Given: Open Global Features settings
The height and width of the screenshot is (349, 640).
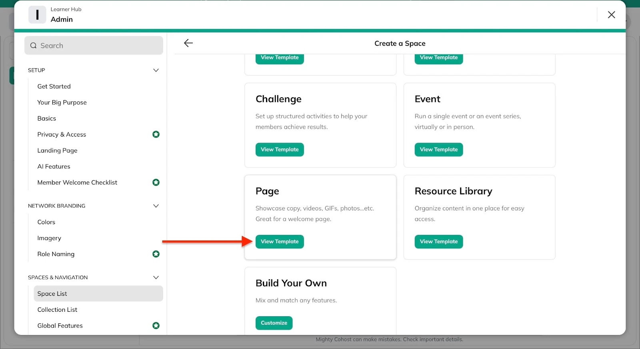Looking at the screenshot, I should click(x=60, y=326).
